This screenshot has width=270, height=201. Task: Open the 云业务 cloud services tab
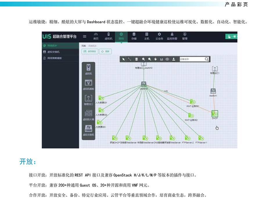click(x=159, y=36)
